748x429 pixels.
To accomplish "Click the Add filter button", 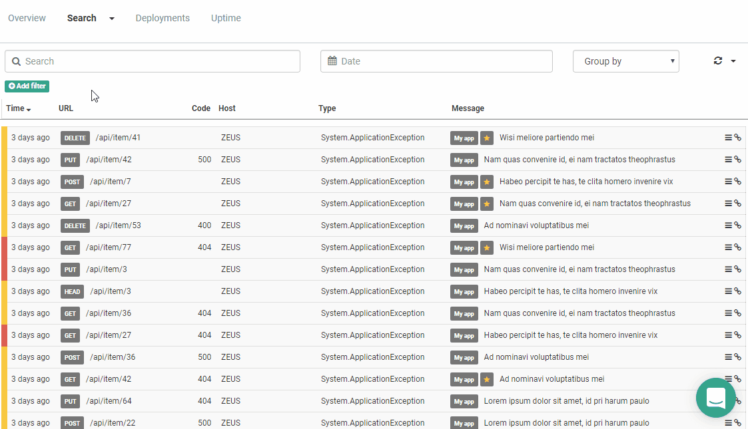I will click(27, 86).
